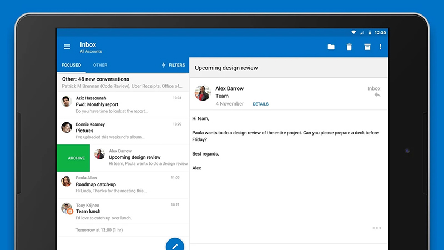This screenshot has height=250, width=444.
Task: Open the Pictures email from Bonnie Kearney
Action: click(x=123, y=131)
